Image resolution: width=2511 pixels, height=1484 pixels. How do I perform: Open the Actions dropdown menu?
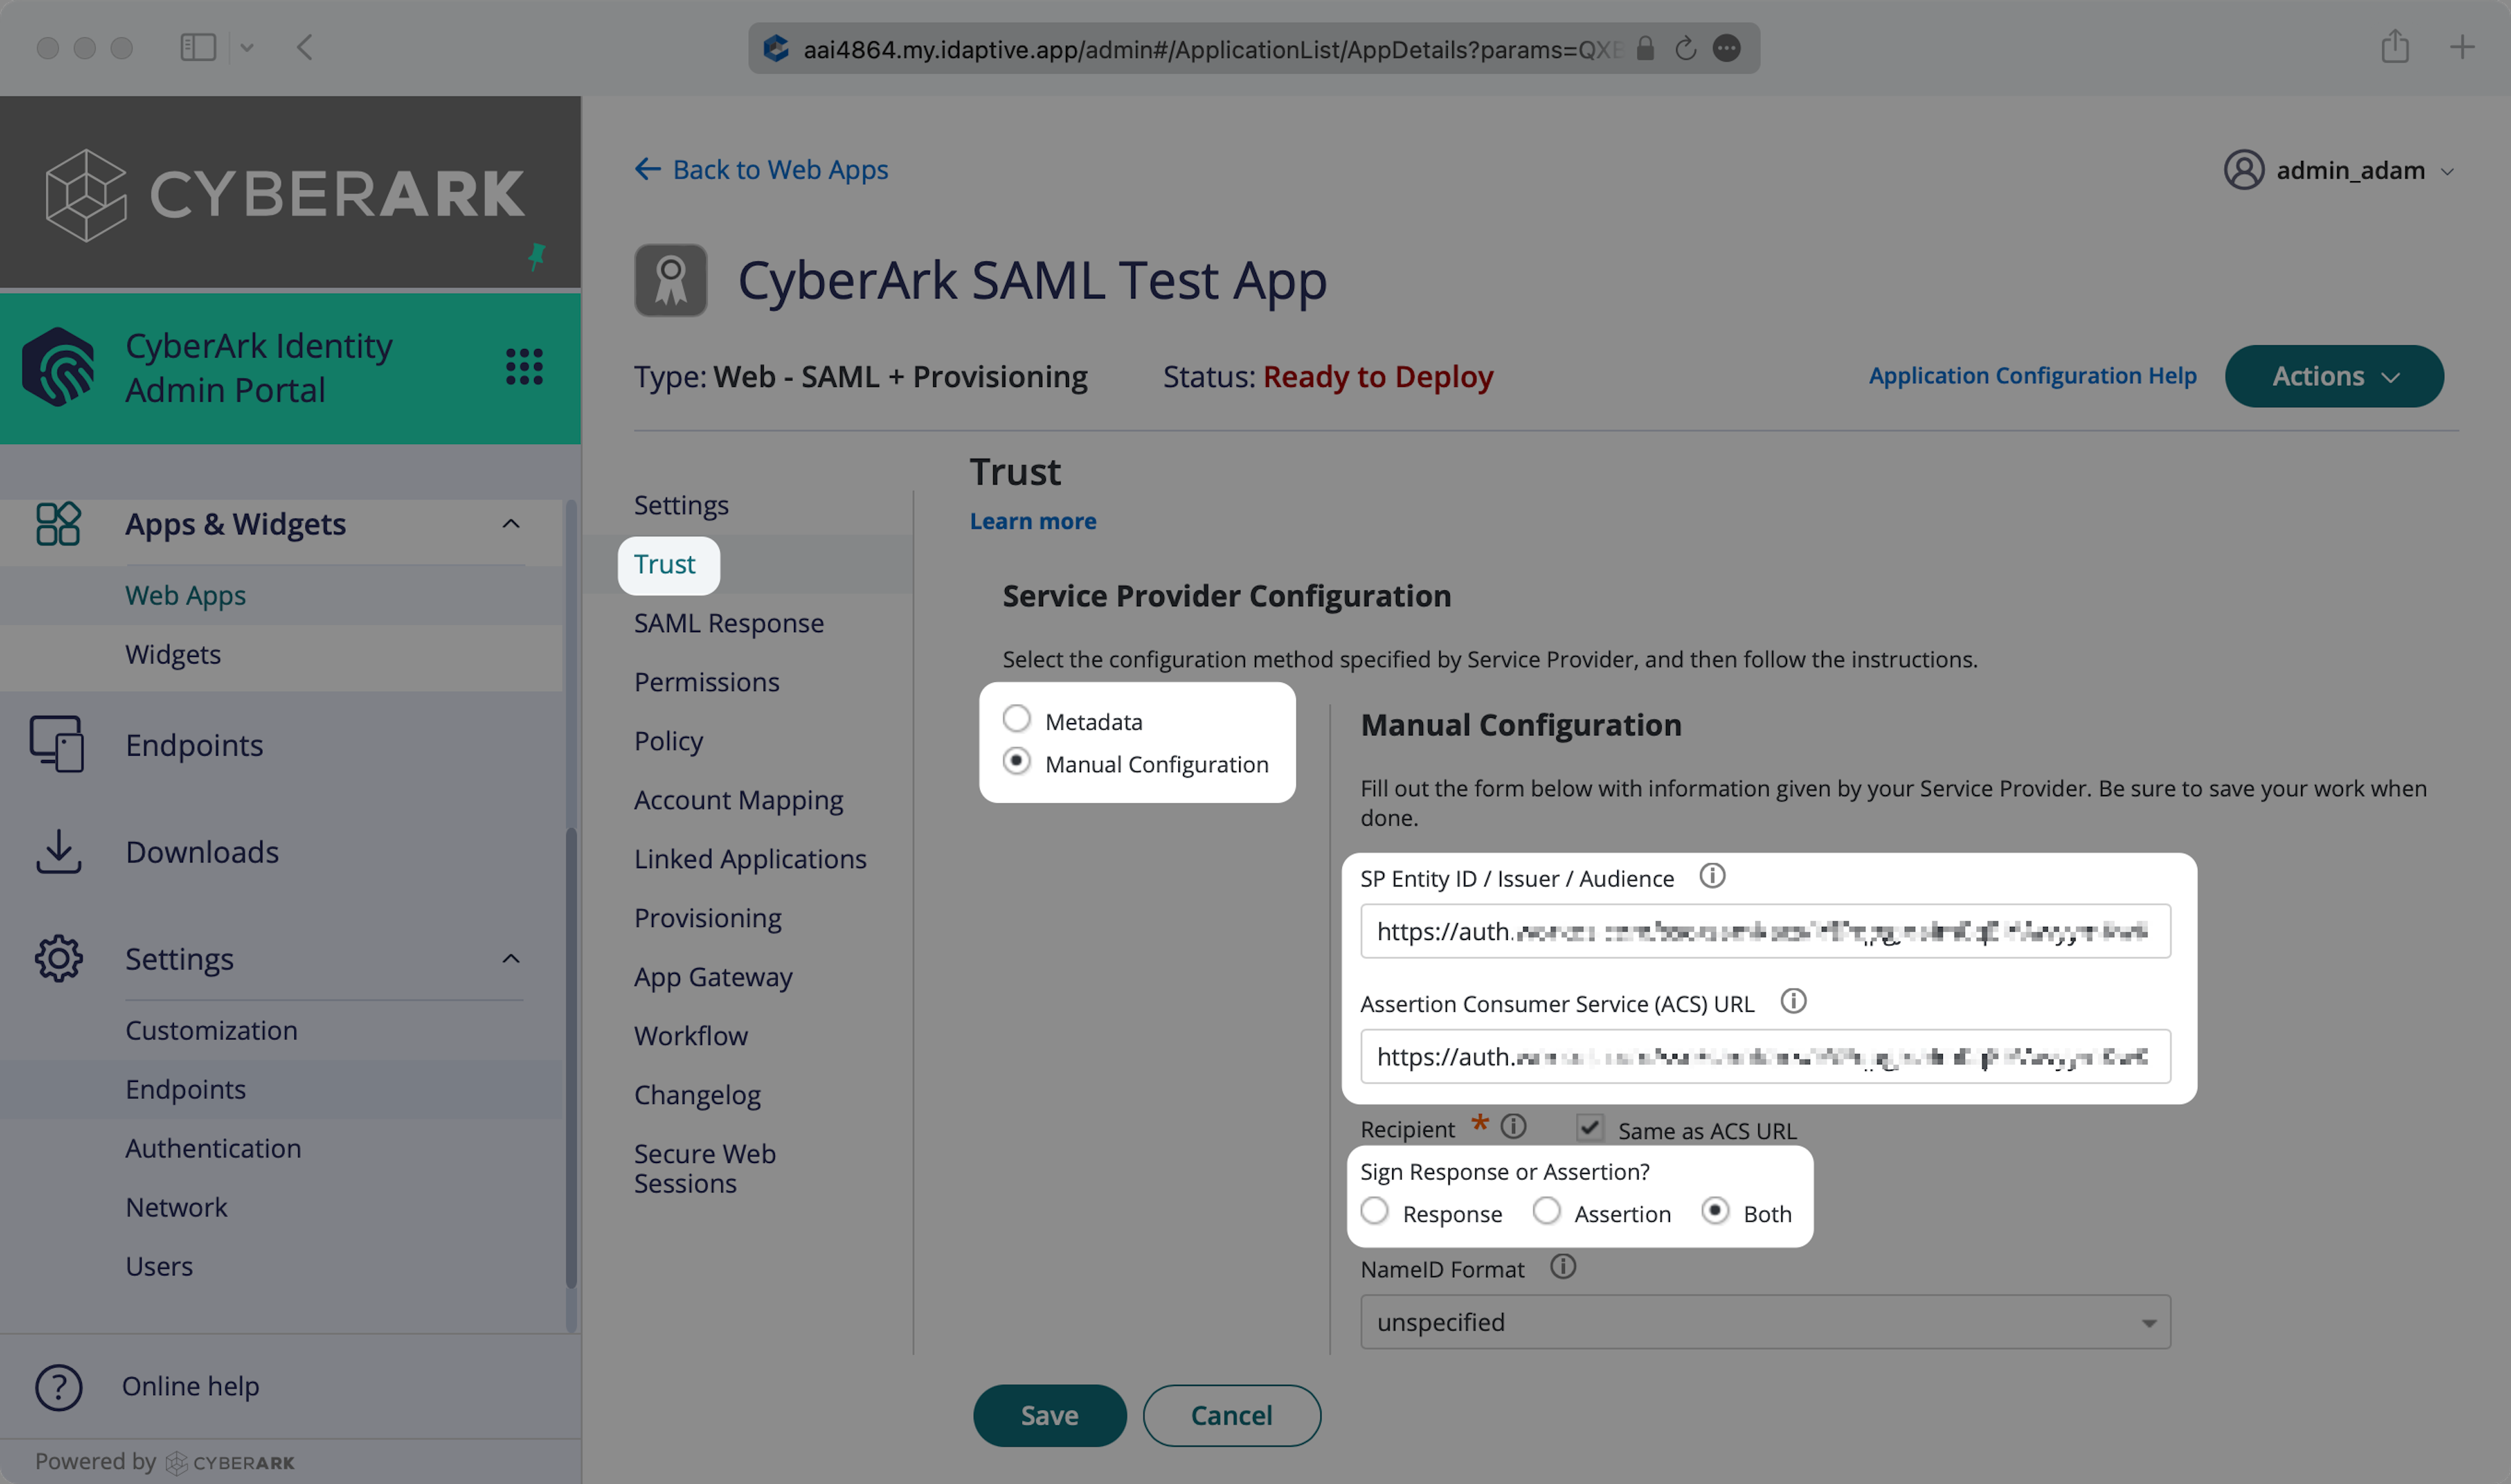click(x=2333, y=376)
